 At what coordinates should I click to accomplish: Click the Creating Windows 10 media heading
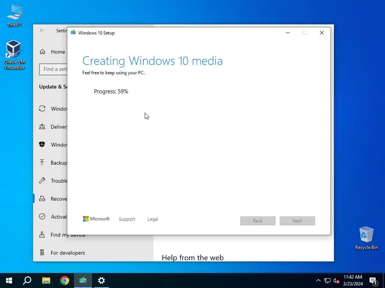(153, 61)
